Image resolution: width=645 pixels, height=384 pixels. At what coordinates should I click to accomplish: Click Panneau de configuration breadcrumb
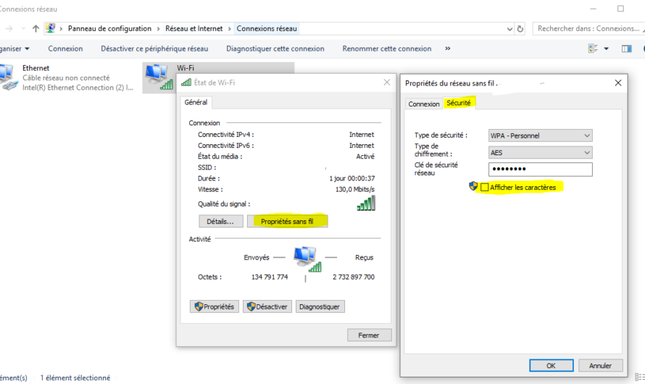tap(109, 28)
